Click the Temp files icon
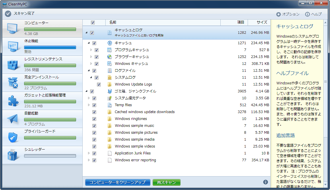330x190 pixels. [110, 105]
